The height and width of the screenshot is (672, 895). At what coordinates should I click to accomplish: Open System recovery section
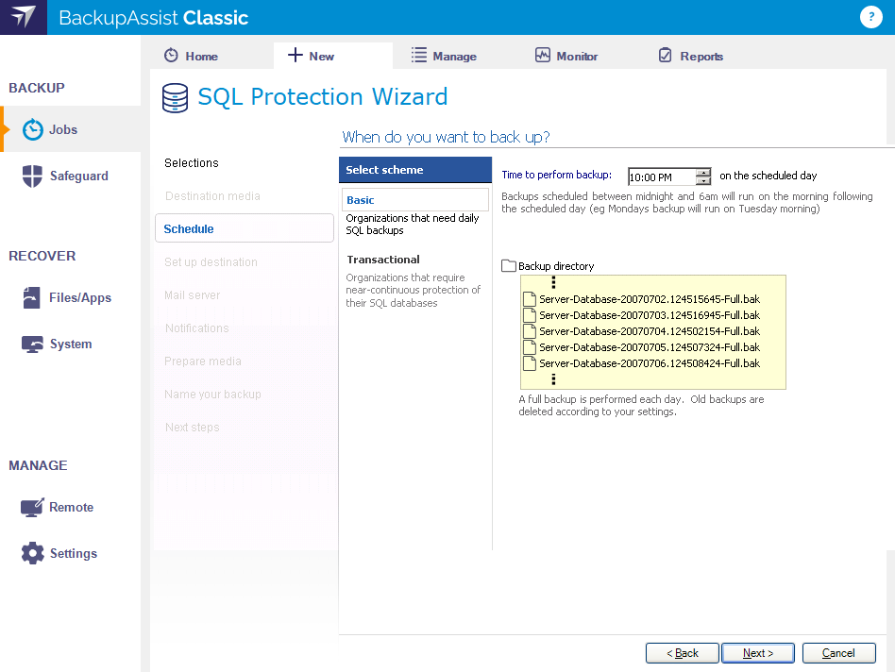click(72, 344)
